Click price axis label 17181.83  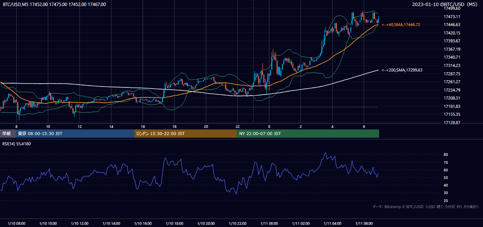[x=452, y=106]
